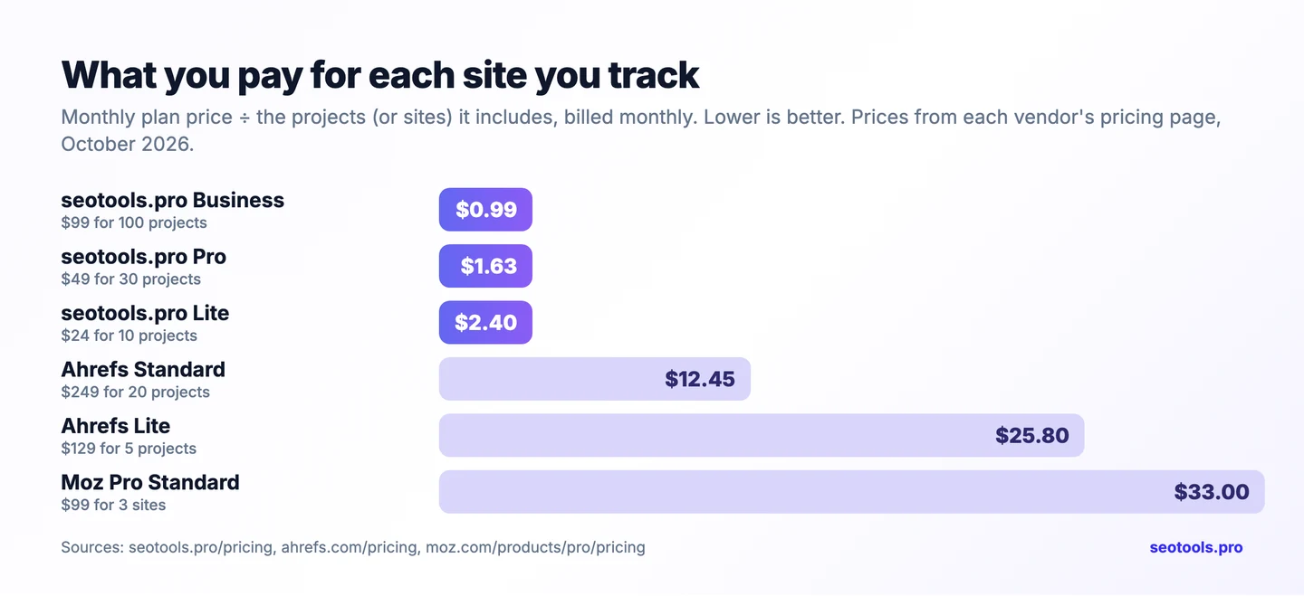Click the $25.80 Ahrefs Lite bar
The width and height of the screenshot is (1304, 596).
pyautogui.click(x=762, y=435)
